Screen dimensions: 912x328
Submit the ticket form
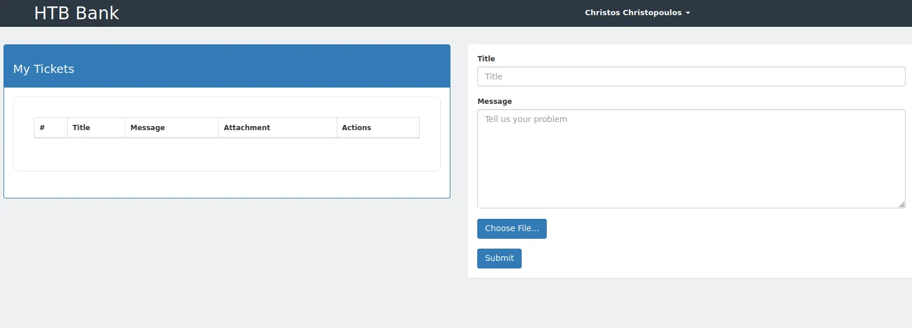[499, 259]
